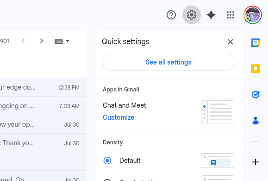Click the Settings gear icon

(192, 15)
